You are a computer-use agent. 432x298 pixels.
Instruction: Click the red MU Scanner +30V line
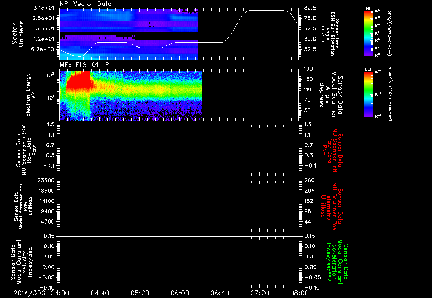tap(133, 163)
